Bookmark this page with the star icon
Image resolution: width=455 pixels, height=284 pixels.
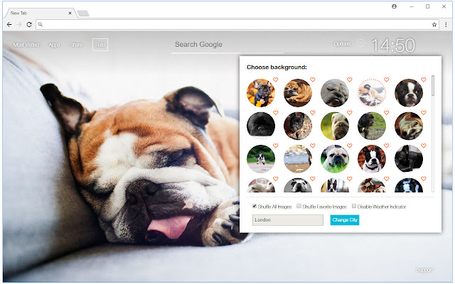(434, 25)
